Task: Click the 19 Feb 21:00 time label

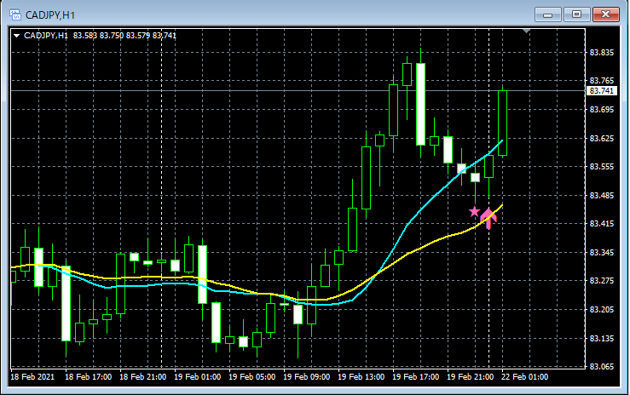Action: click(x=471, y=377)
